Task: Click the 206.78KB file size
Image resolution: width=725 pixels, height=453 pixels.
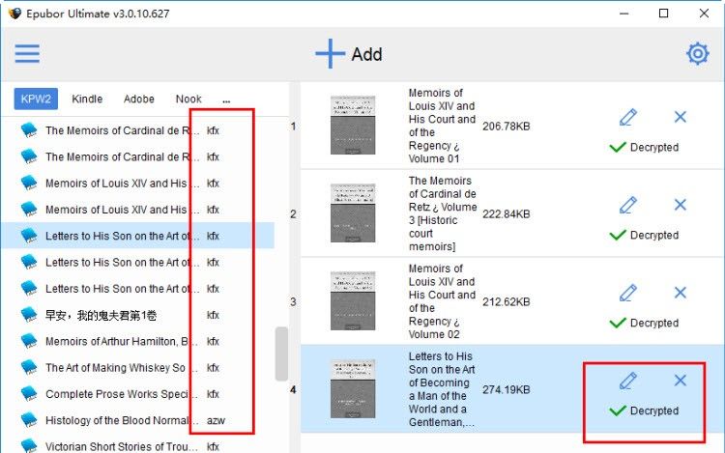Action: pyautogui.click(x=507, y=127)
